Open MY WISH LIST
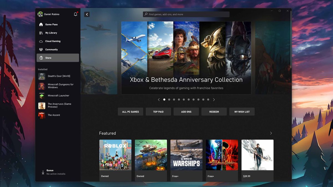The width and height of the screenshot is (333, 187). click(x=242, y=111)
